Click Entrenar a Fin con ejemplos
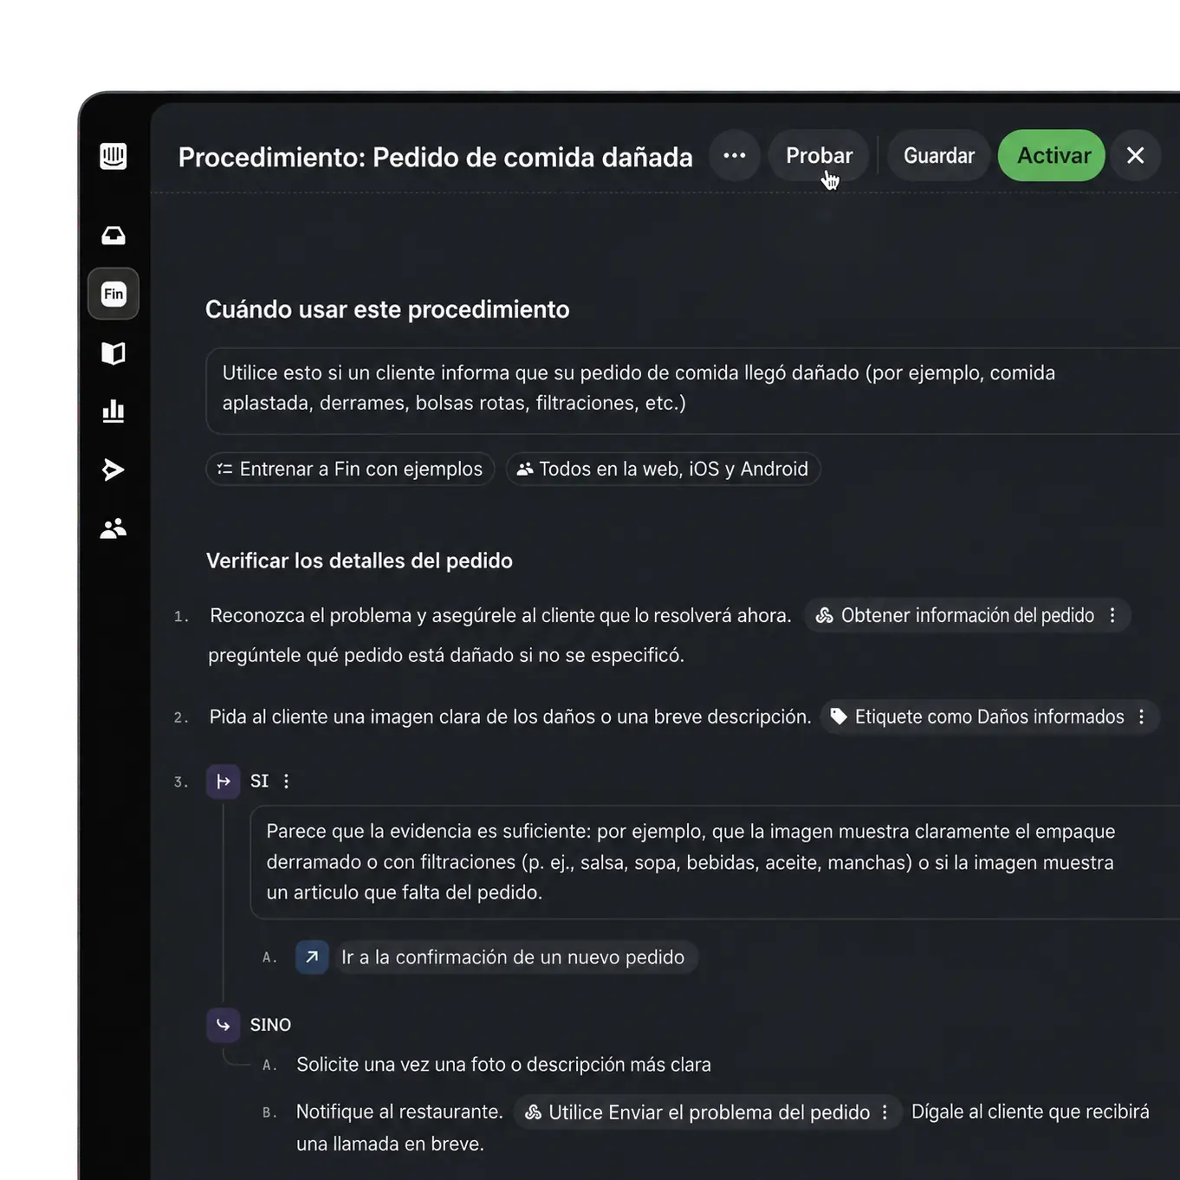Screen dimensions: 1180x1180 tap(350, 469)
